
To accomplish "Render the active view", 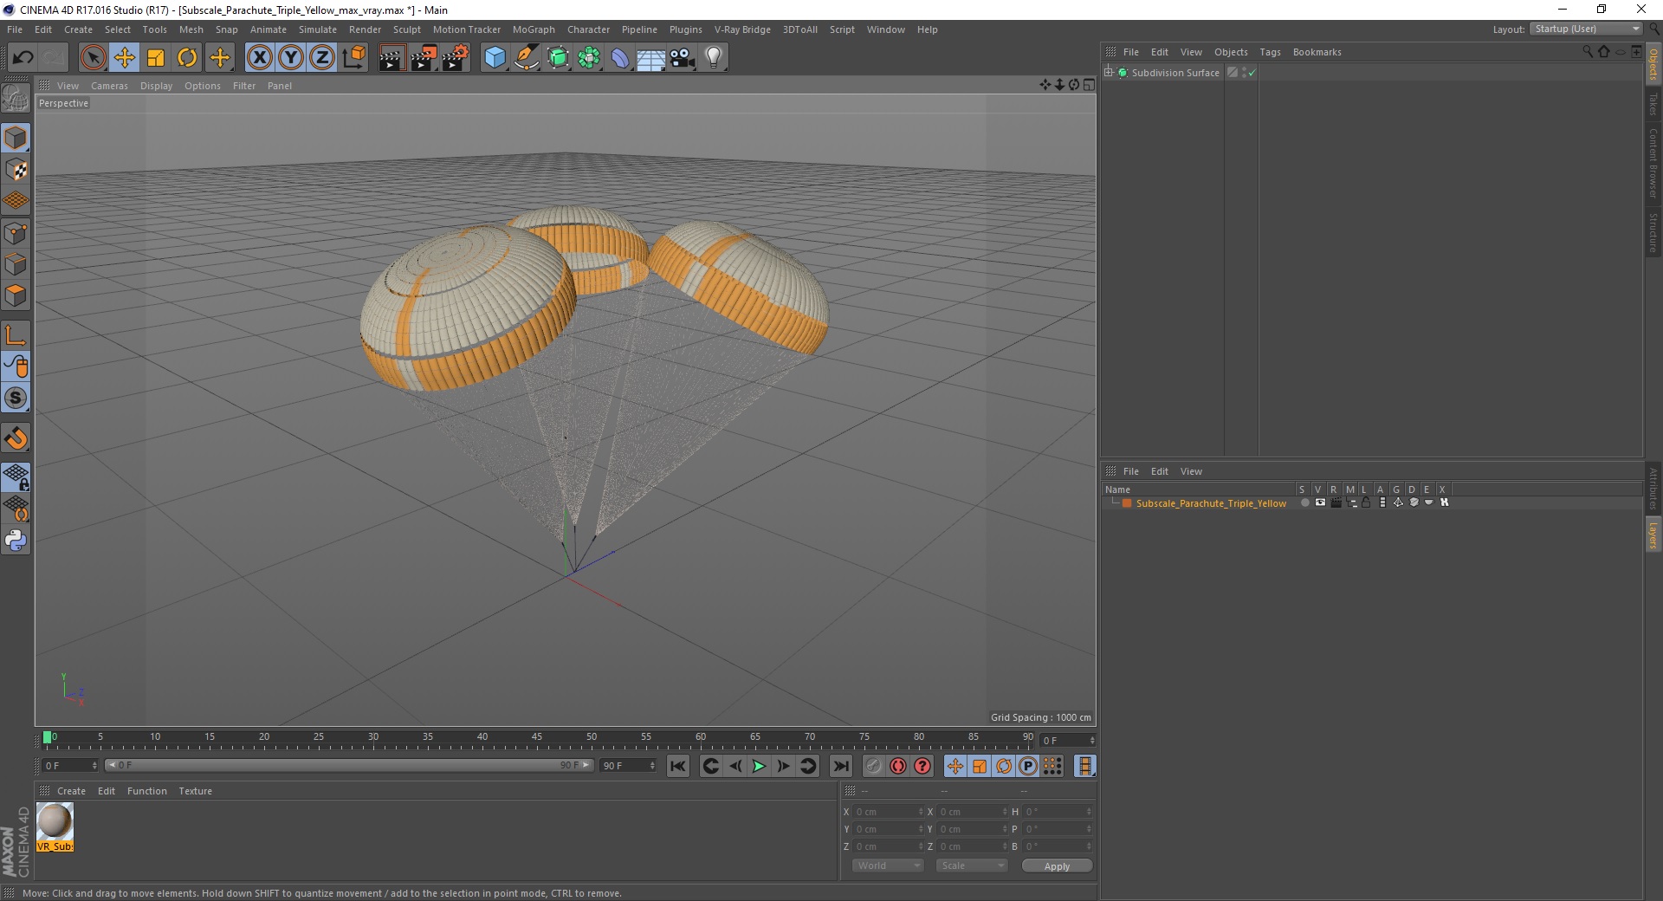I will tap(391, 58).
